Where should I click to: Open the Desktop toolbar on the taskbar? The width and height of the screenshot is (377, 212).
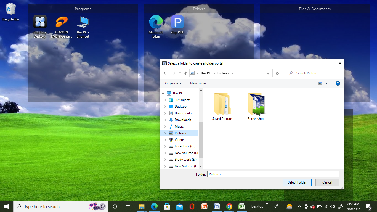257,206
